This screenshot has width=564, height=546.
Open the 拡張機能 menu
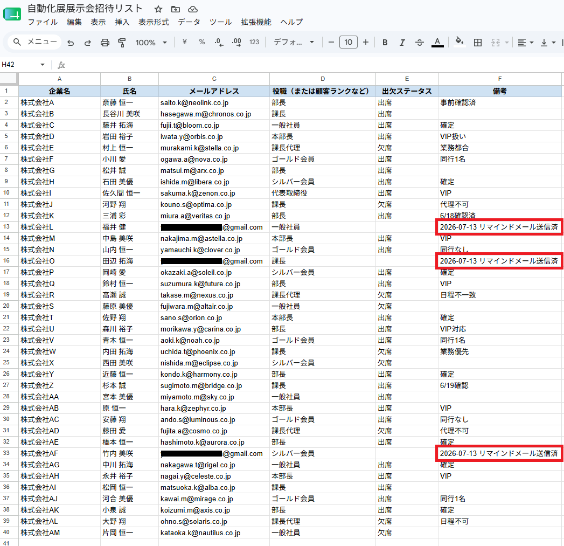pos(256,22)
